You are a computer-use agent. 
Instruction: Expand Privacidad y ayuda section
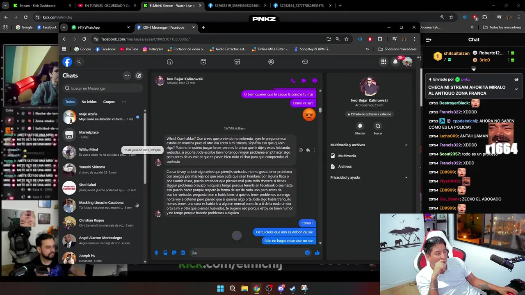coord(406,177)
